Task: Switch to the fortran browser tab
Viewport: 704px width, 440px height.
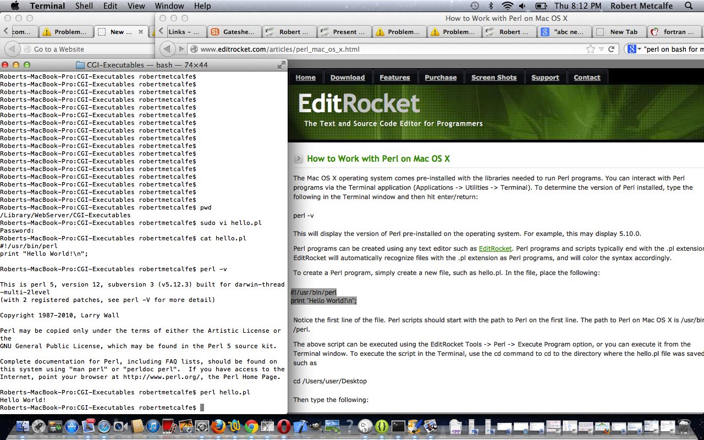Action: point(675,32)
